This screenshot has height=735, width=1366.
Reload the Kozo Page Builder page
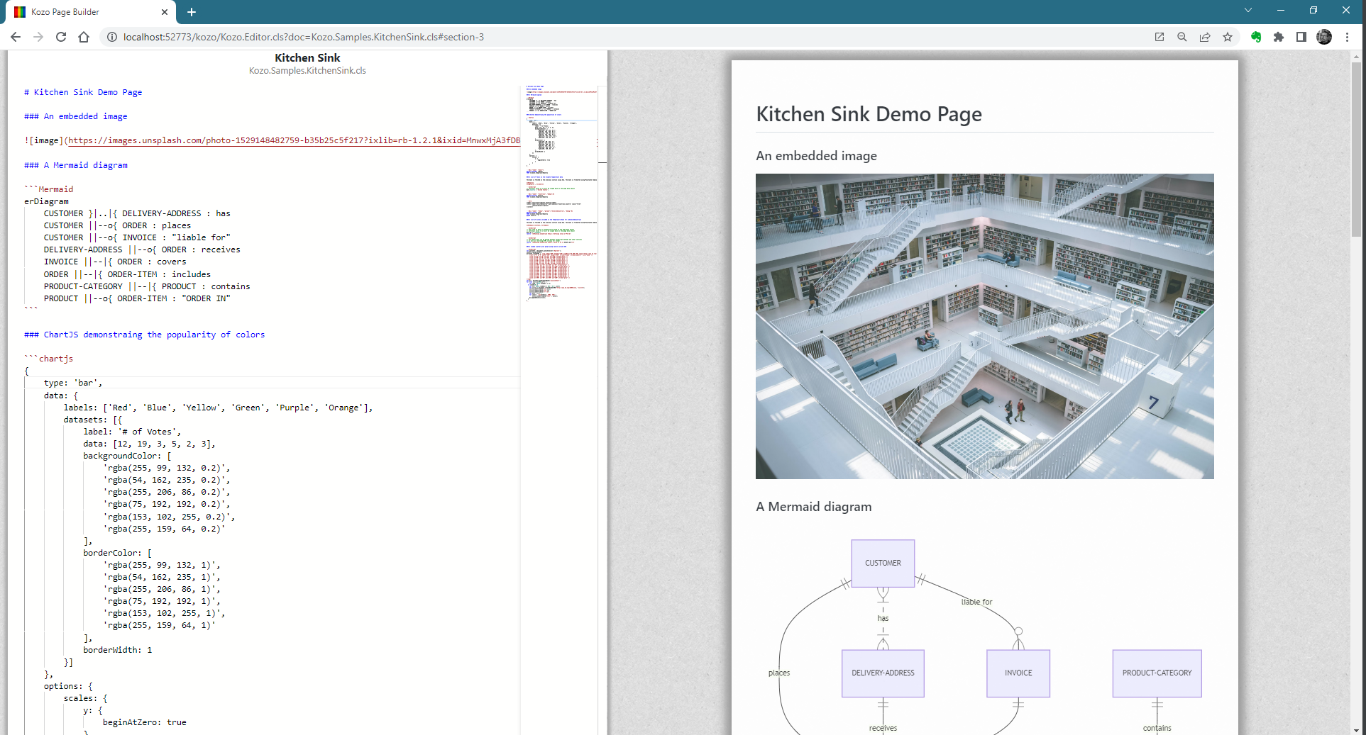61,37
